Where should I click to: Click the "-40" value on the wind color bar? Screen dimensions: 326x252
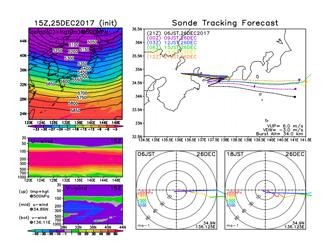(x=35, y=234)
